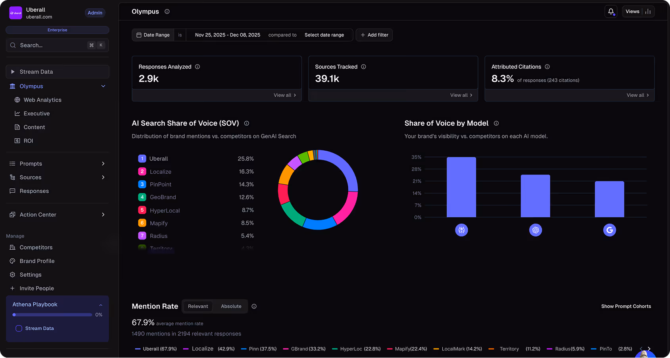The image size is (670, 358).
Task: Click the info icon next to Attributed Citations
Action: coord(547,67)
